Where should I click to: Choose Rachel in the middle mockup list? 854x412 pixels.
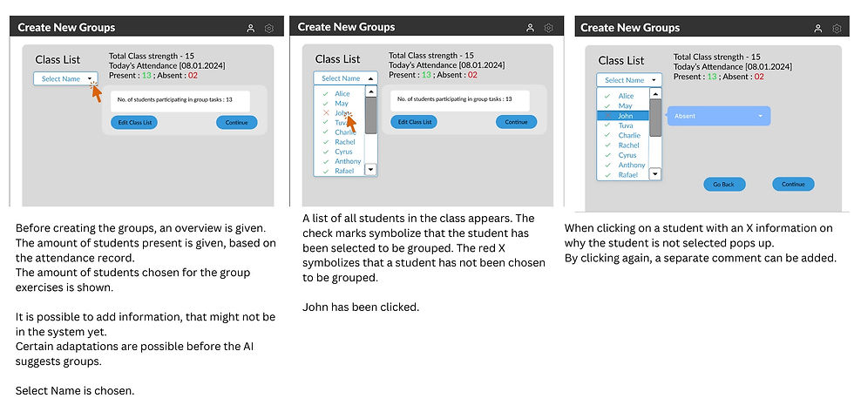[345, 142]
